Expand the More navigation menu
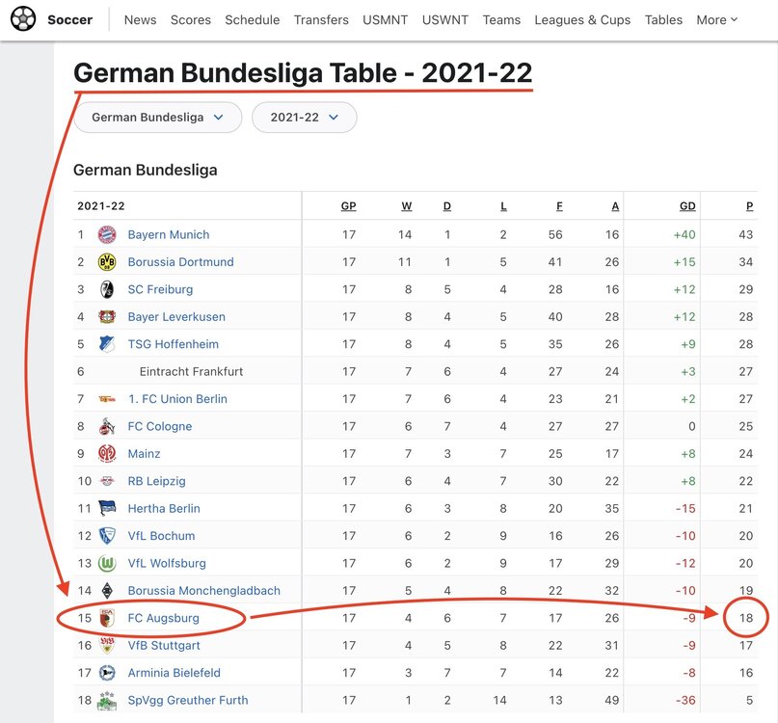 (716, 19)
